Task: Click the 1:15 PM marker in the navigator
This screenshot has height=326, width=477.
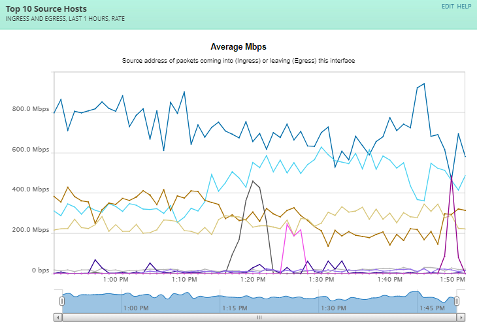Action: click(x=235, y=308)
